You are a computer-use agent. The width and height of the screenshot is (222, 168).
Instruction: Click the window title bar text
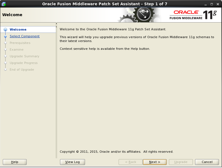[105, 4]
